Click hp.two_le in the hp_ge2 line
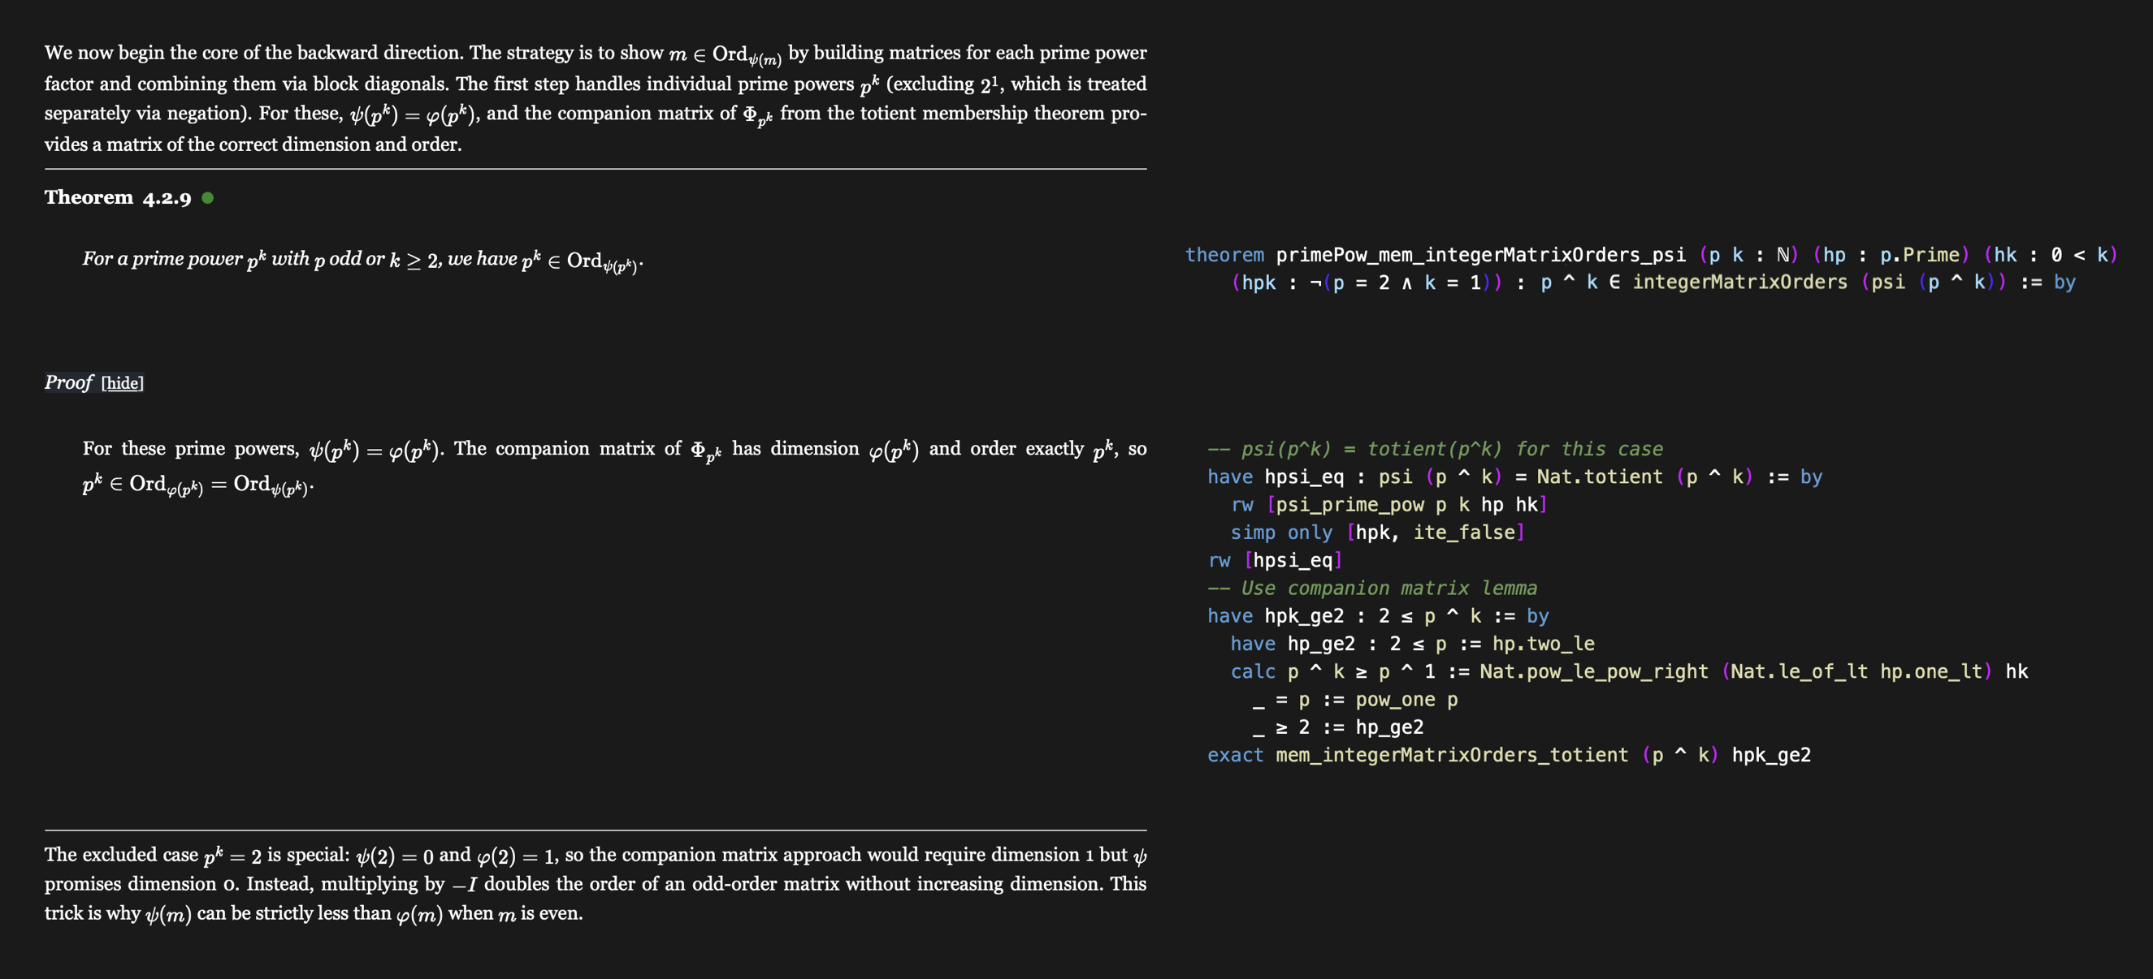 coord(1543,644)
